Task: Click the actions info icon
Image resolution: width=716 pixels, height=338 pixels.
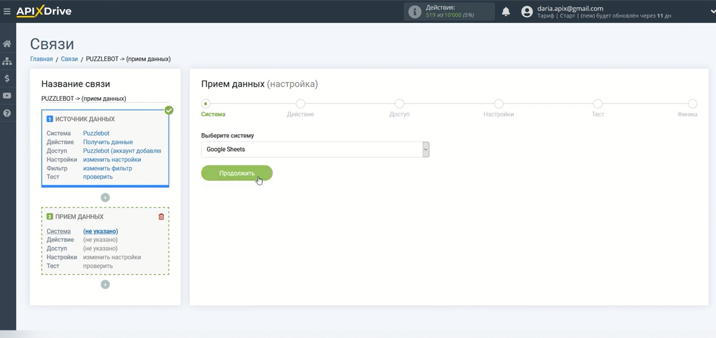Action: (415, 12)
